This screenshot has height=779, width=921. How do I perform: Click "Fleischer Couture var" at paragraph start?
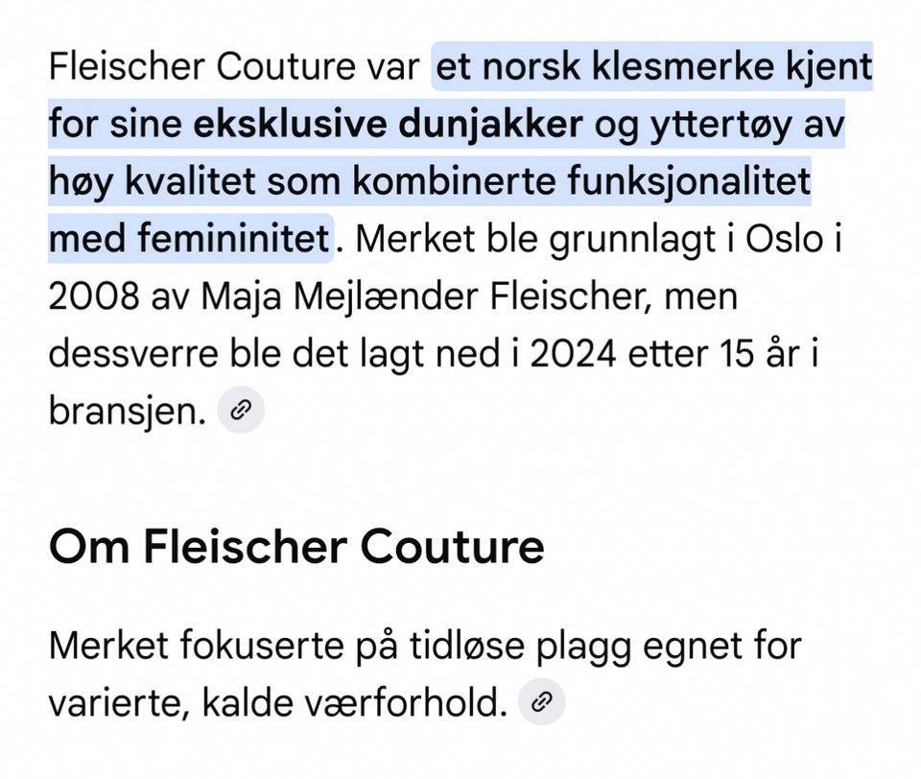tap(234, 66)
